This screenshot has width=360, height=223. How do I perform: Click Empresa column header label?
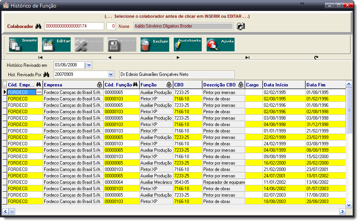tap(53, 85)
